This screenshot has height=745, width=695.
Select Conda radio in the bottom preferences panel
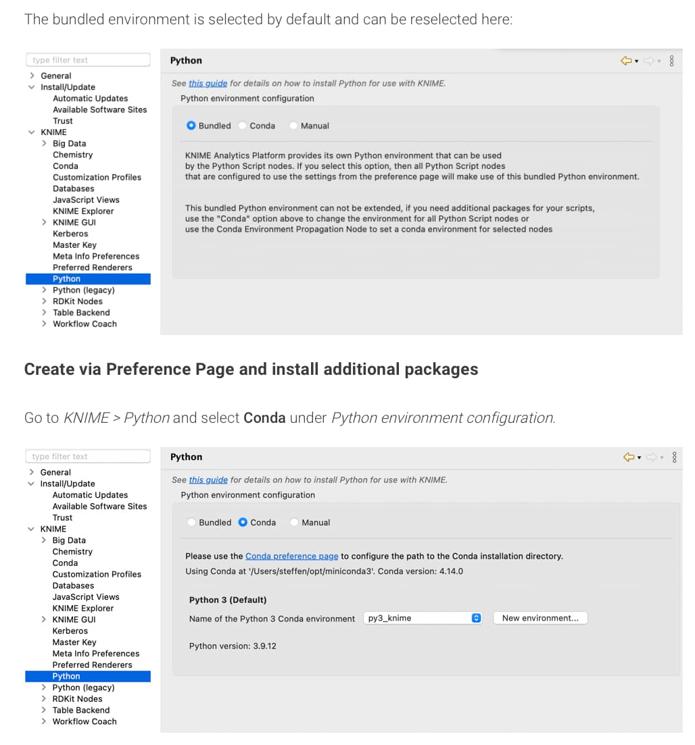point(243,522)
